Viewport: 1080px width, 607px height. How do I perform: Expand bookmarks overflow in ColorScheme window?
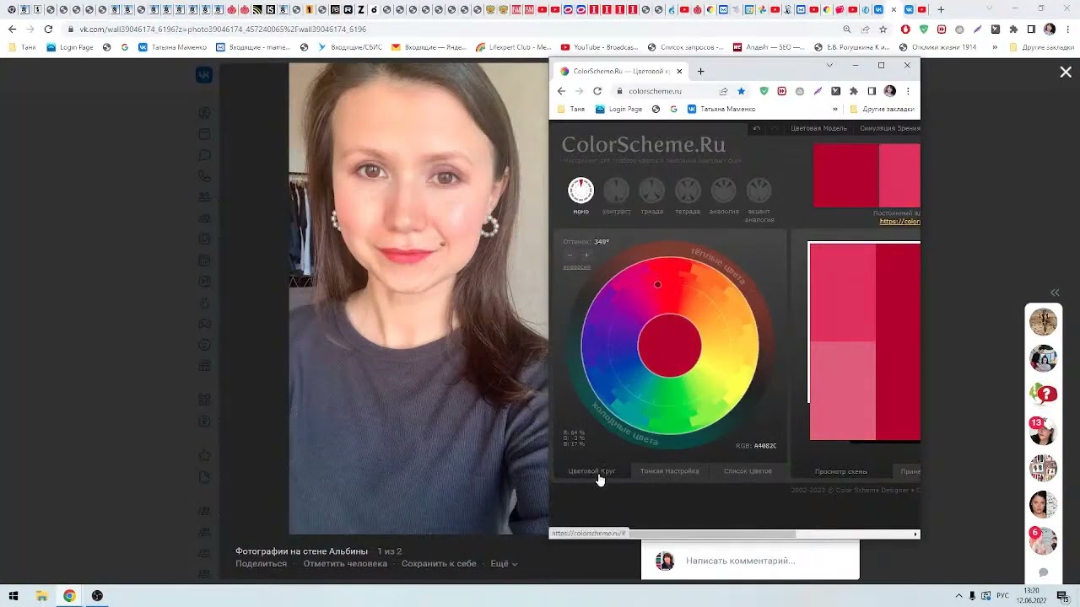tap(835, 109)
